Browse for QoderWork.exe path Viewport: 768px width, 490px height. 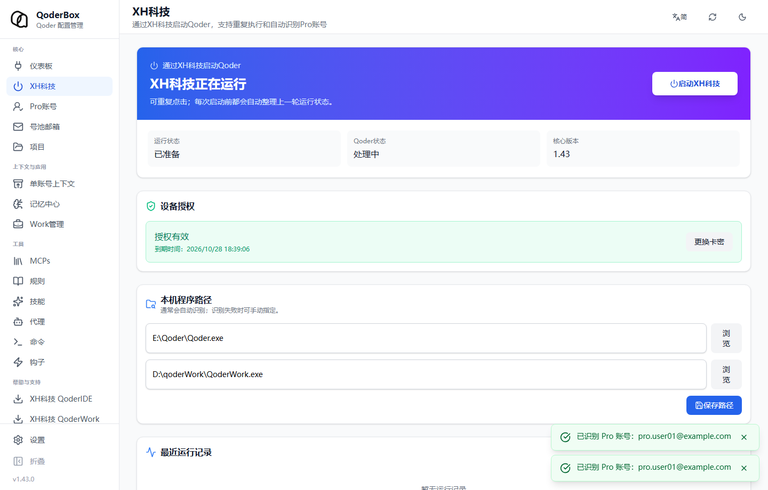click(x=726, y=374)
